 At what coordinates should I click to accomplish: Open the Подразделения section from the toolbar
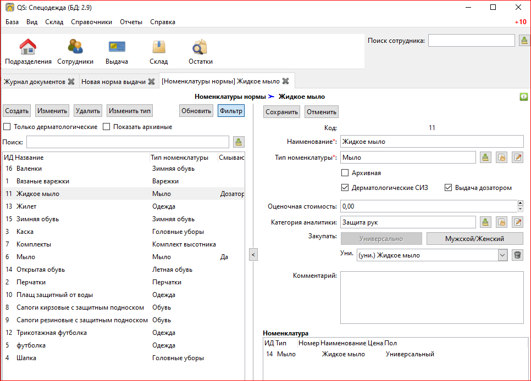tap(28, 52)
